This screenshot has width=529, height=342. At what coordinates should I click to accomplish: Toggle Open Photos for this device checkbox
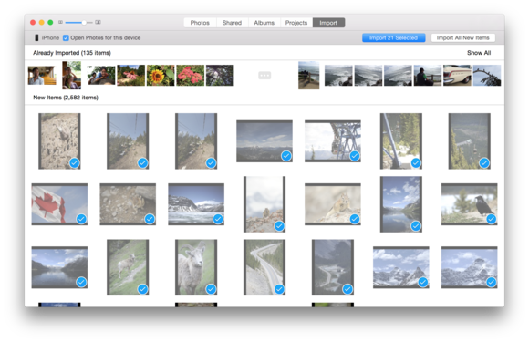pyautogui.click(x=66, y=37)
